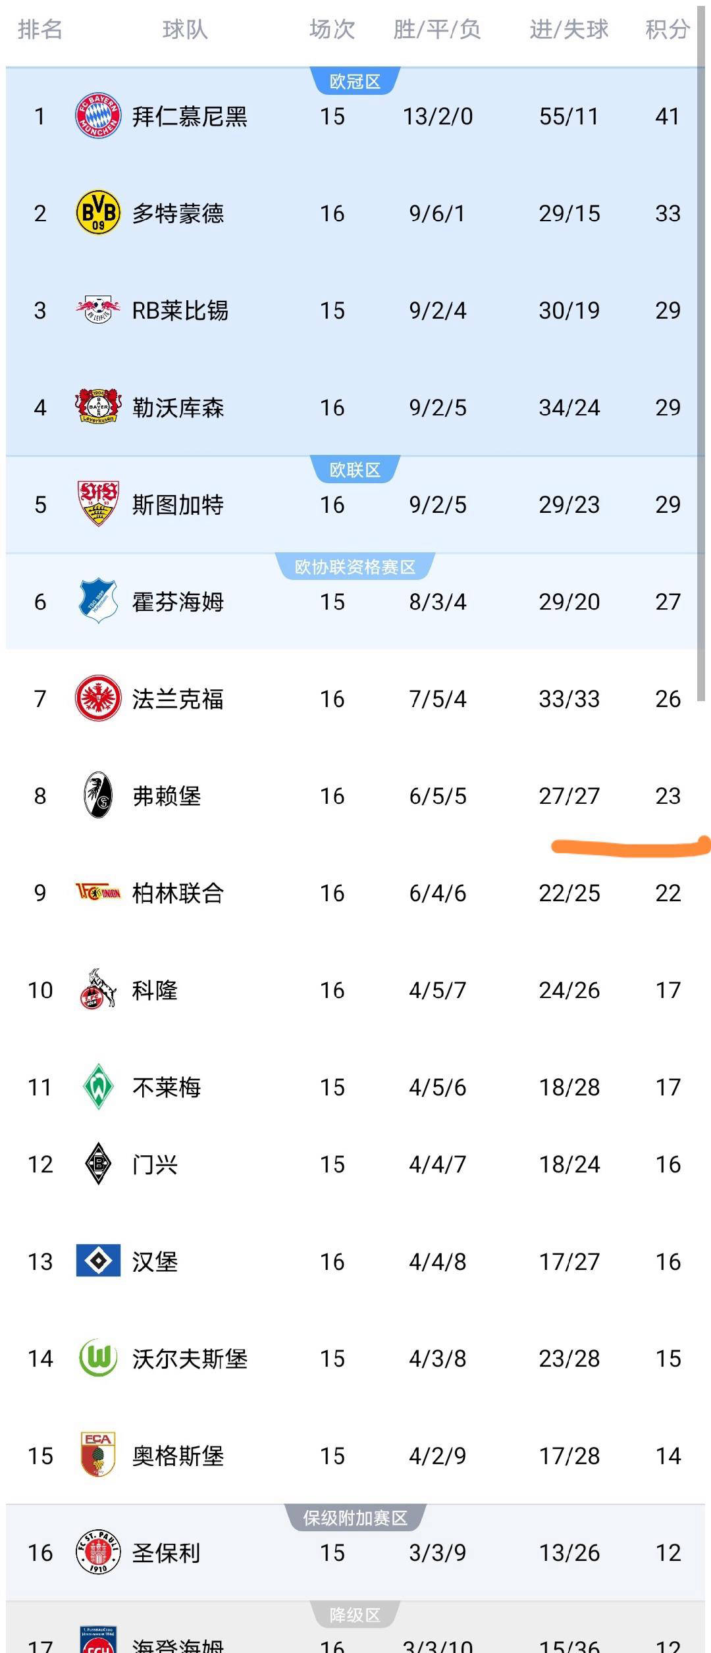Tap the VfB Stuttgart crest

pyautogui.click(x=98, y=504)
